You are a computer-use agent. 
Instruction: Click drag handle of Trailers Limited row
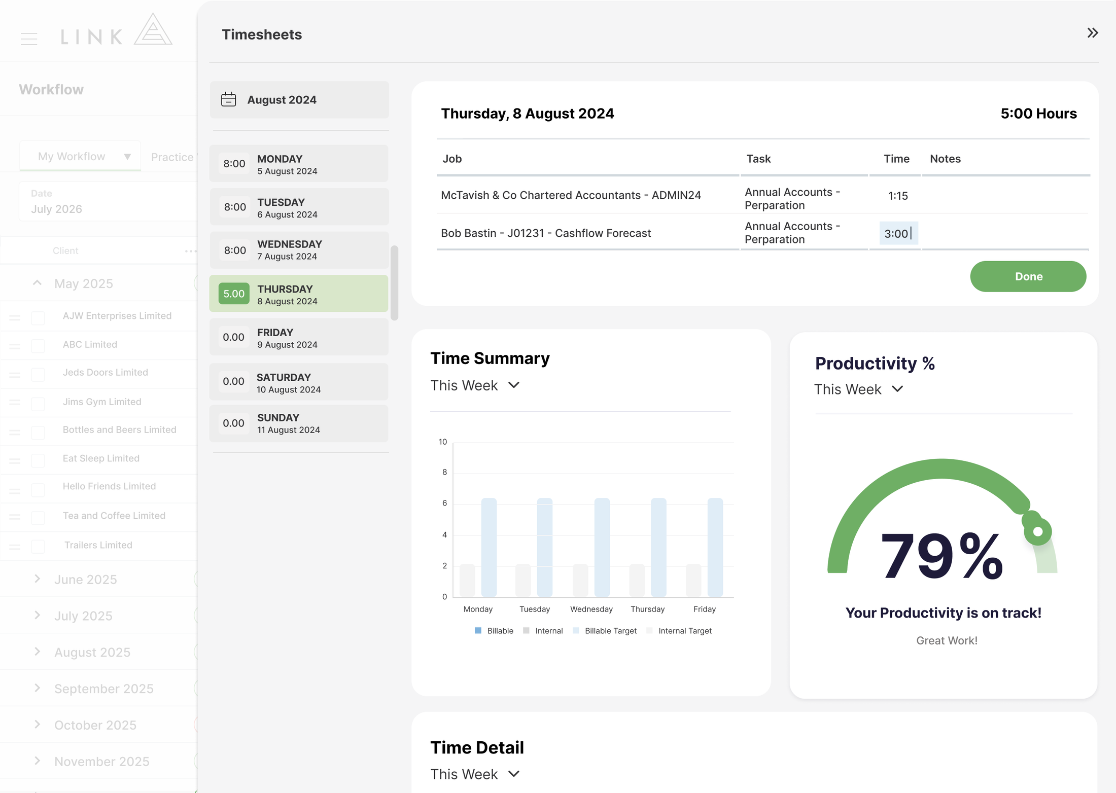(15, 547)
